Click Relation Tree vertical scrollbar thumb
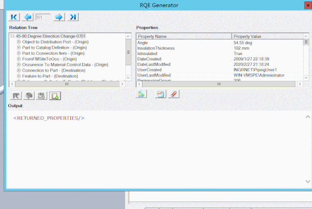 pos(128,52)
